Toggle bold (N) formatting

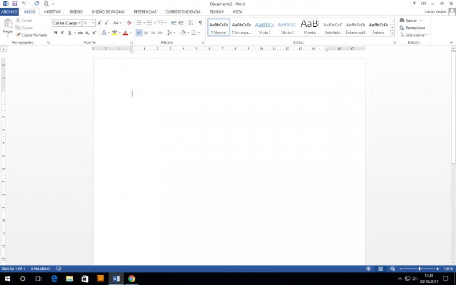(55, 32)
